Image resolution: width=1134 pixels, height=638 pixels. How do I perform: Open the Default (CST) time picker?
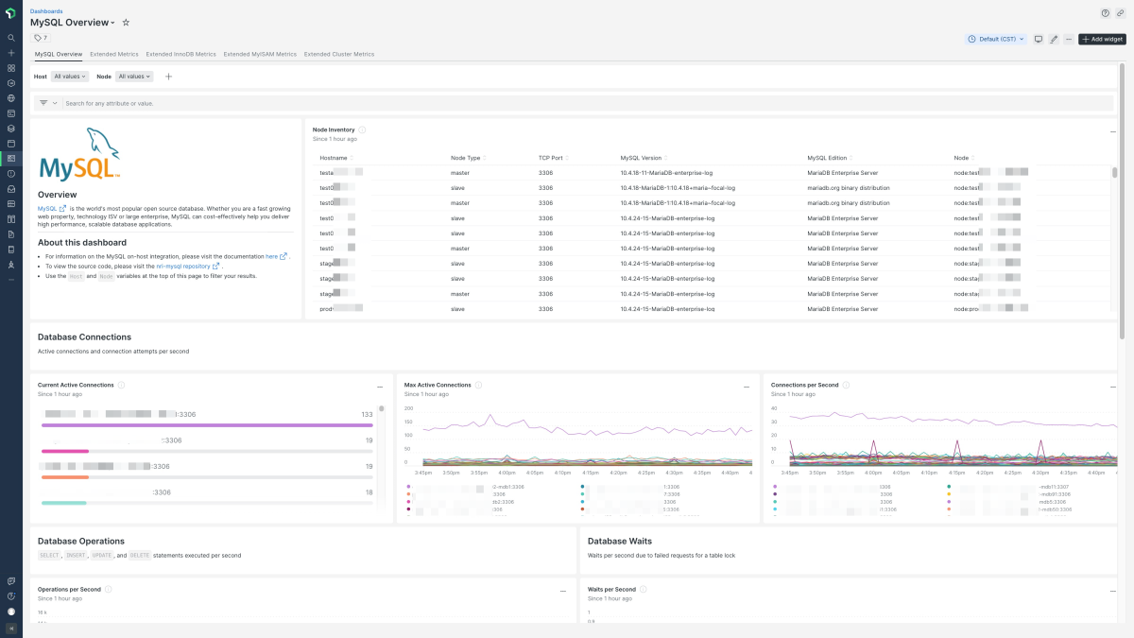[x=996, y=39]
